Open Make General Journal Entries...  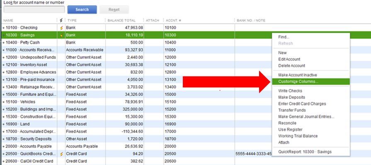(306, 117)
